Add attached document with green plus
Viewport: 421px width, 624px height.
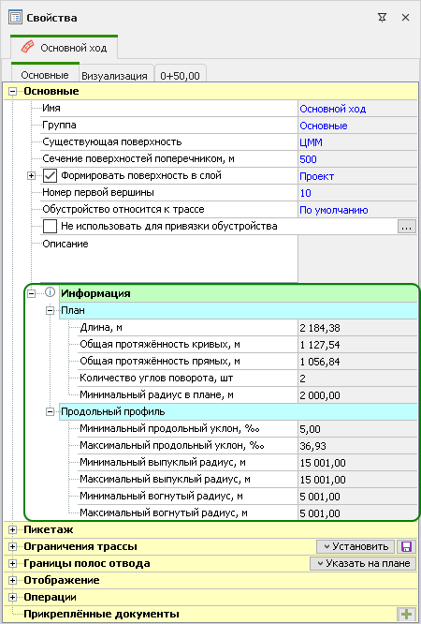(406, 614)
